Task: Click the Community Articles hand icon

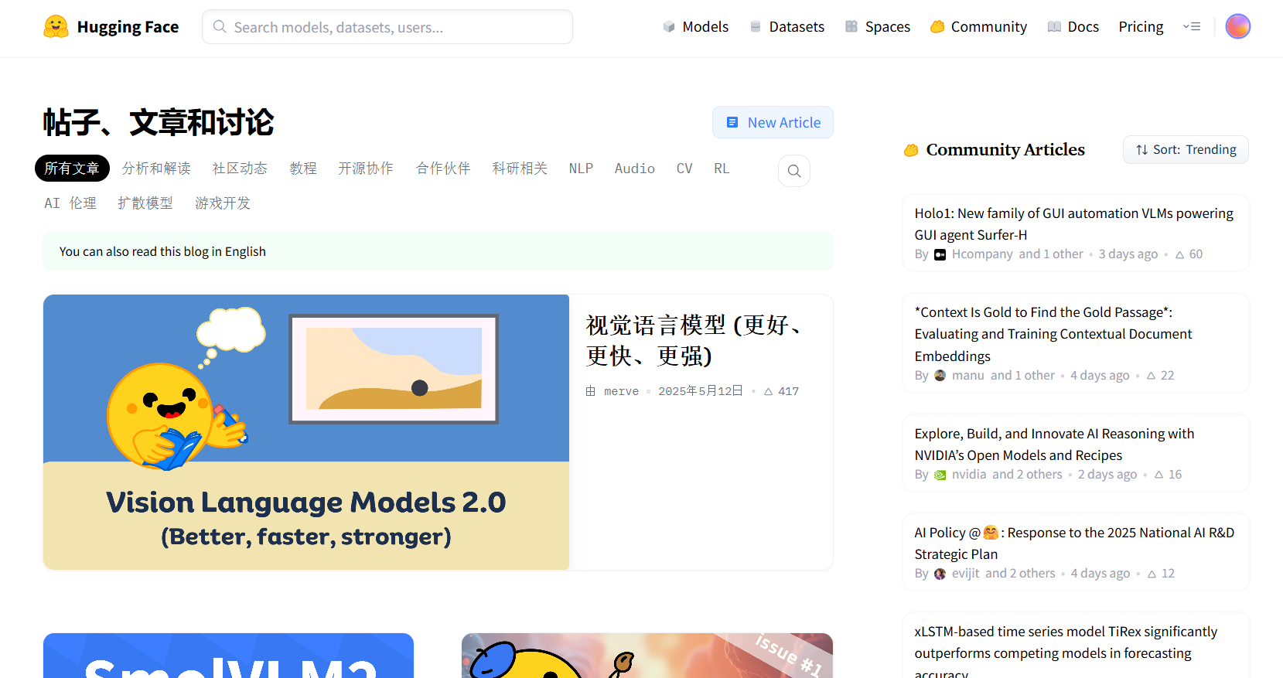Action: (x=912, y=150)
